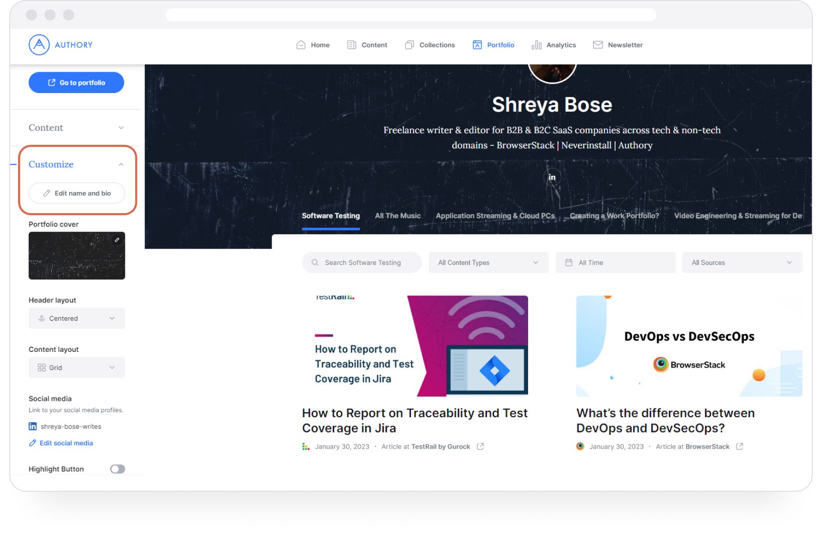Click the shreya-bose-writes profile text
This screenshot has height=538, width=822.
(x=71, y=426)
